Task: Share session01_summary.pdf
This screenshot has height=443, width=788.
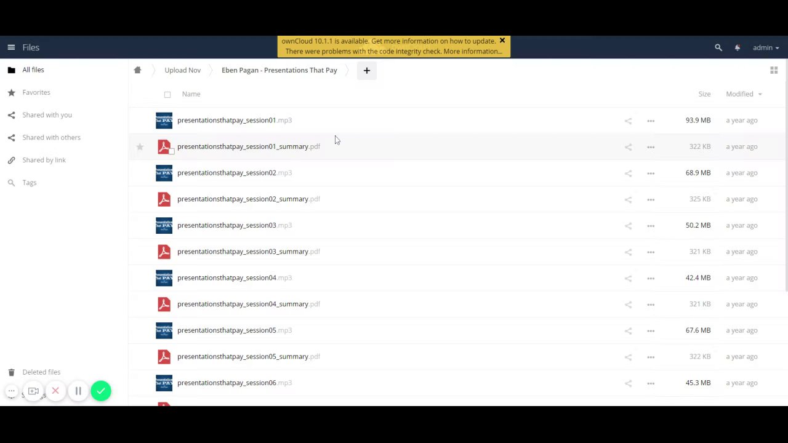Action: (628, 147)
